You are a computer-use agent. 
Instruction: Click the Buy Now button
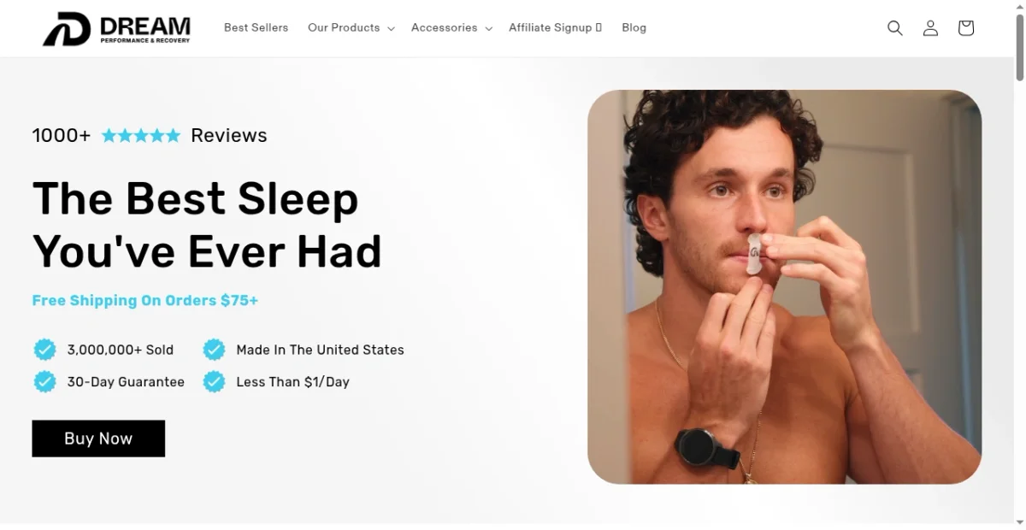(98, 439)
